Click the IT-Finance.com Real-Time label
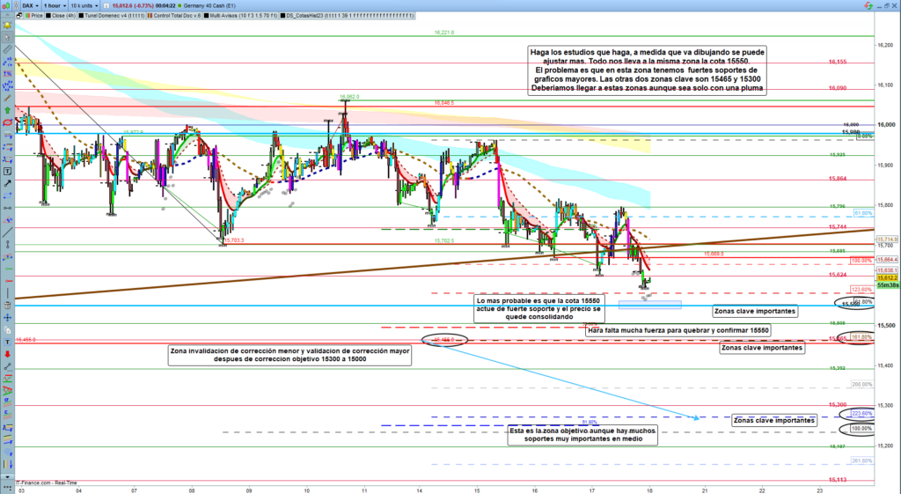 click(46, 483)
